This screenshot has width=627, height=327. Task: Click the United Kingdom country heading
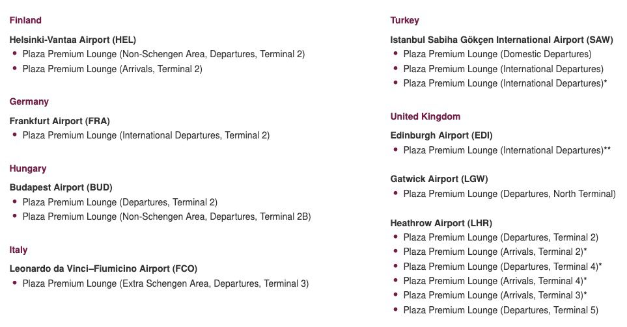click(x=425, y=116)
